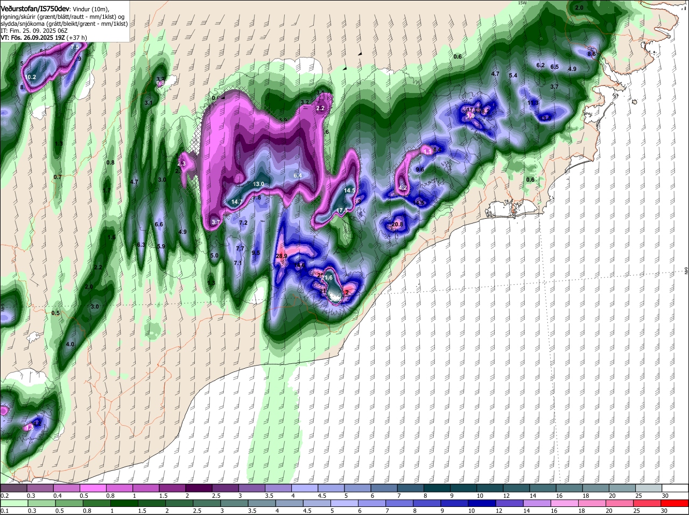Viewport: 689px width, 515px height.
Task: Pick bright pink swatch between 0.5 and 0.8, upper legend
Action: [x=94, y=488]
